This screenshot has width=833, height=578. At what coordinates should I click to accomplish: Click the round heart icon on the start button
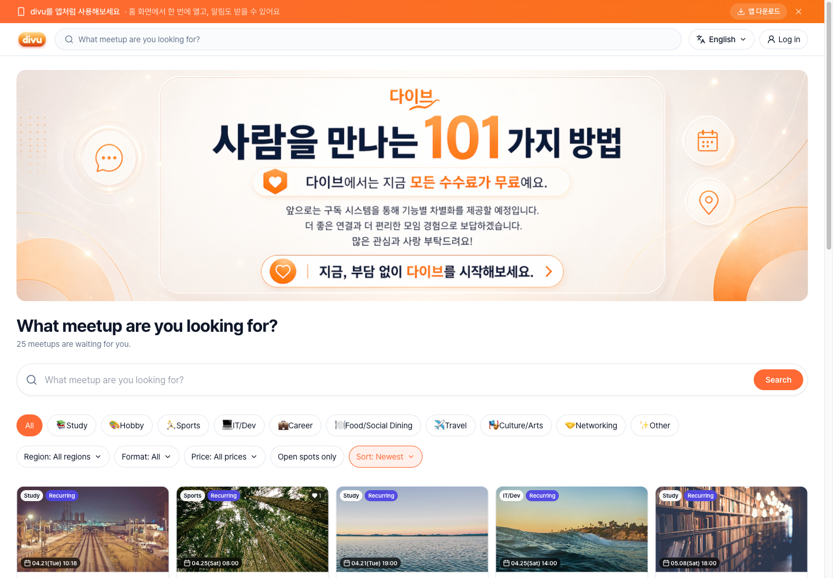(x=283, y=271)
